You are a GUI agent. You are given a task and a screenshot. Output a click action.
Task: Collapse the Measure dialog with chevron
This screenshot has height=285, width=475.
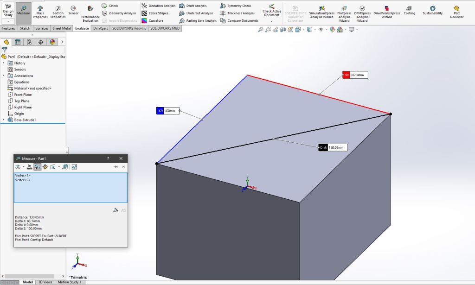[x=124, y=167]
